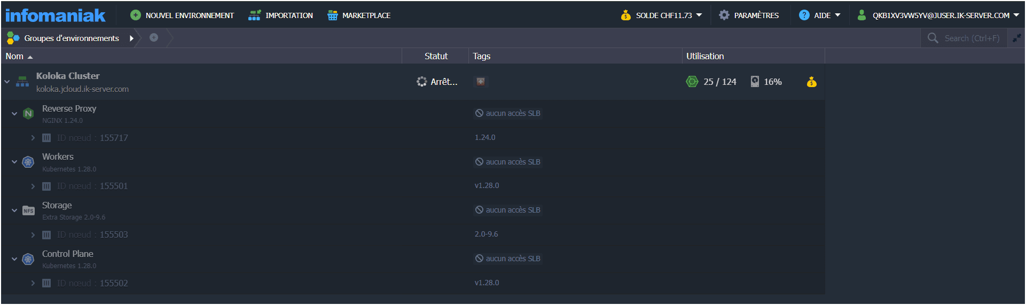The height and width of the screenshot is (305, 1026).
Task: Expand the Groupes d'environnements arrow
Action: tap(131, 38)
